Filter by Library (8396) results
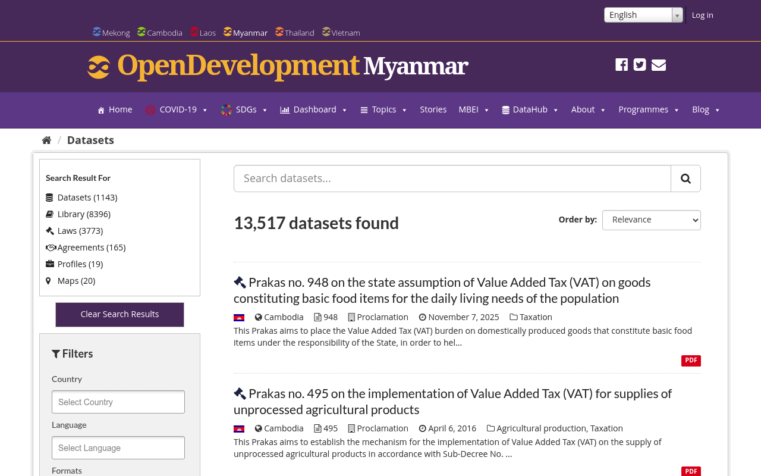Screen dimensions: 761x476 (x=84, y=214)
